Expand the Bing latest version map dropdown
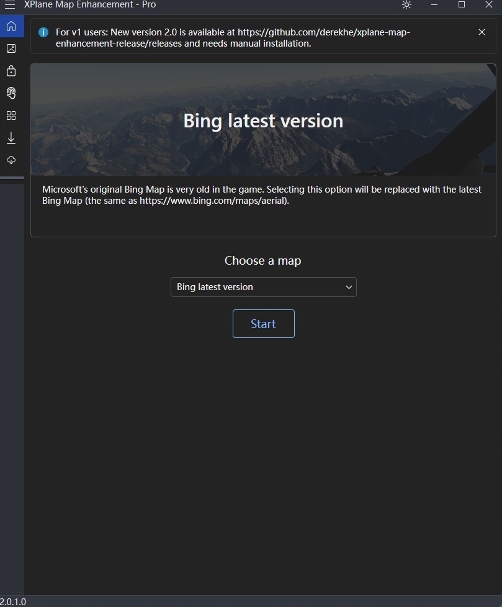The width and height of the screenshot is (502, 607). click(x=263, y=287)
